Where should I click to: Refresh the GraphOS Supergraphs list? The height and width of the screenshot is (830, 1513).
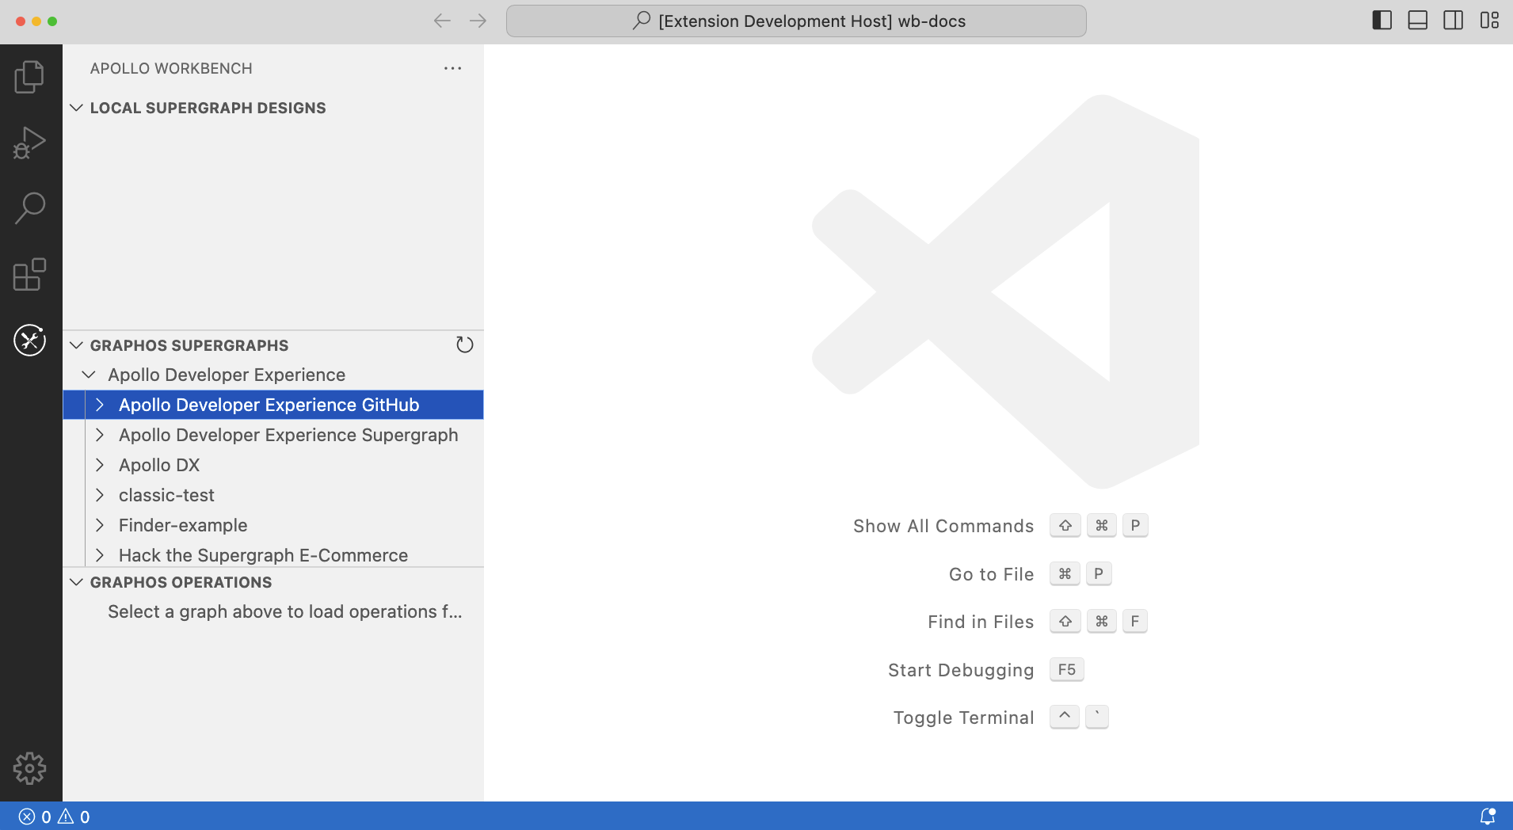(465, 345)
